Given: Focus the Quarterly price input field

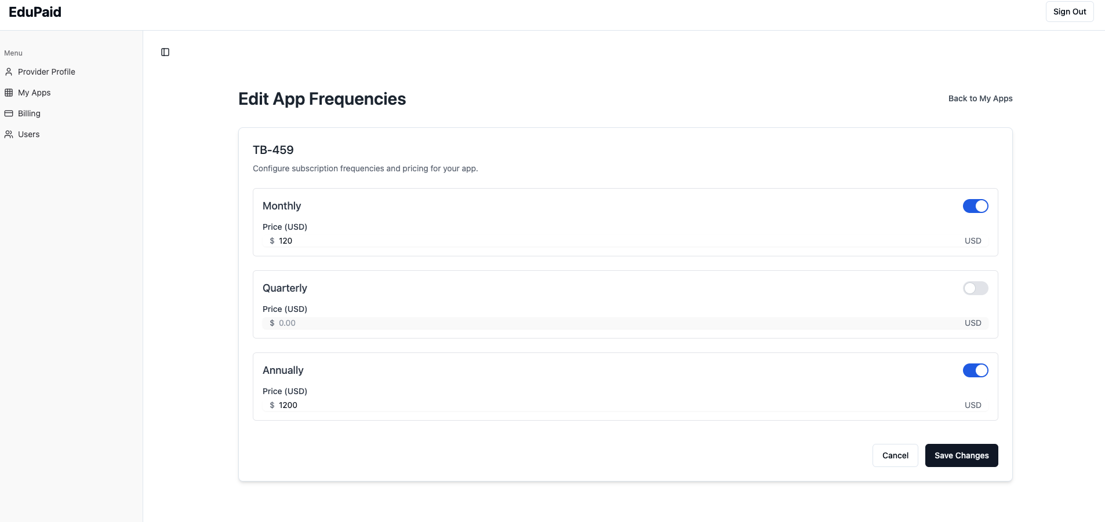Looking at the screenshot, I should point(615,323).
